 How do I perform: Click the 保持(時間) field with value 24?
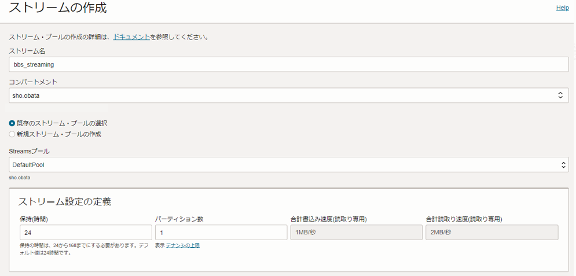tap(86, 233)
